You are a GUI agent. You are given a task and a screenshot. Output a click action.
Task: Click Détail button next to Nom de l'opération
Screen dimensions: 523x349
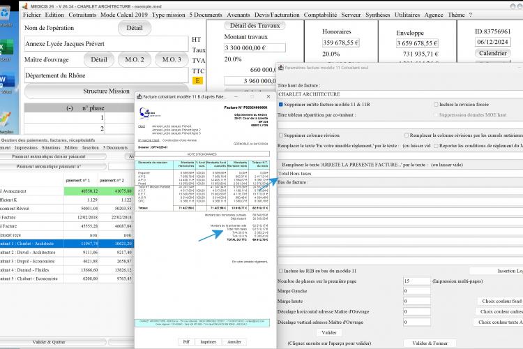click(x=135, y=28)
